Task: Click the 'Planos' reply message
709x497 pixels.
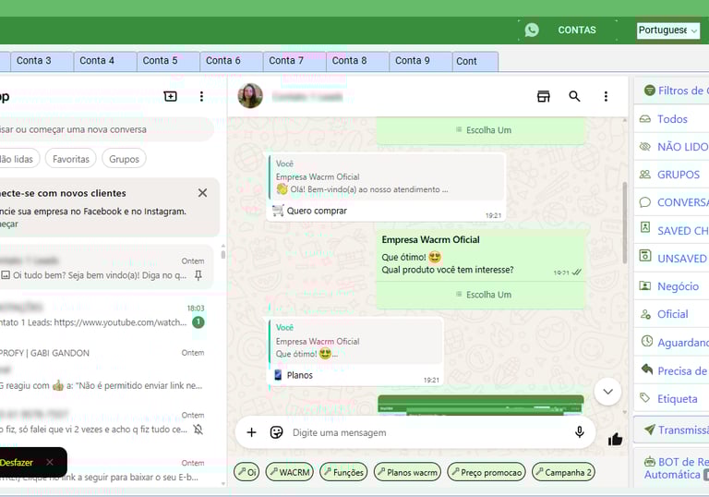Action: 355,351
